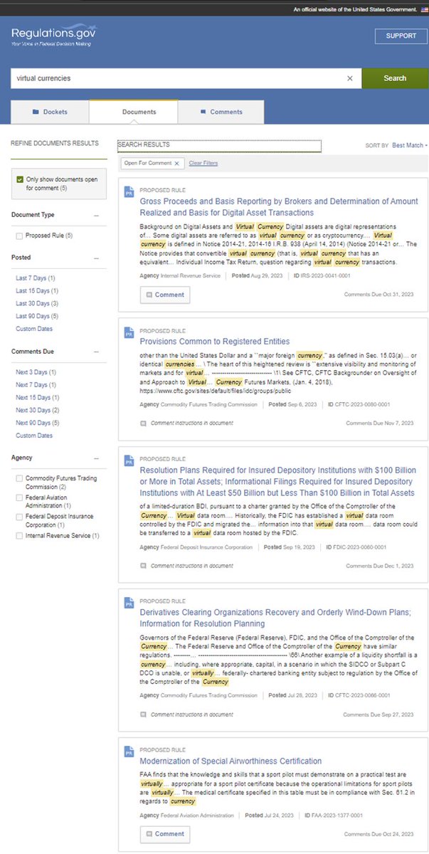429x854 pixels.
Task: Open Derivatives Clearing Organizations Recovery rule
Action: point(275,618)
